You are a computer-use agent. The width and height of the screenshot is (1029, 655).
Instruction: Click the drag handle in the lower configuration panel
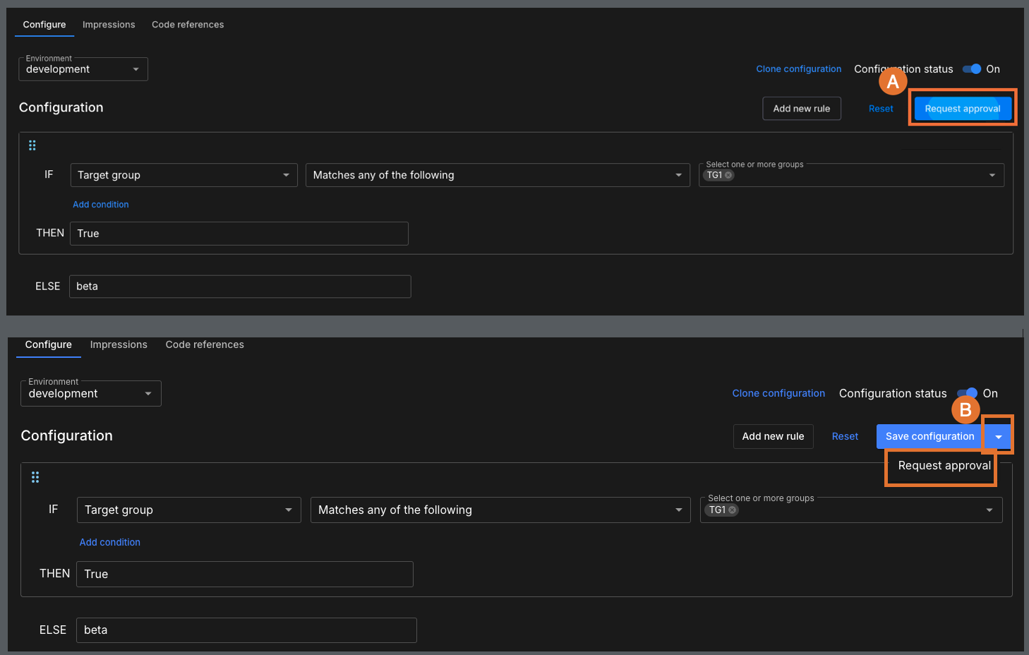35,476
